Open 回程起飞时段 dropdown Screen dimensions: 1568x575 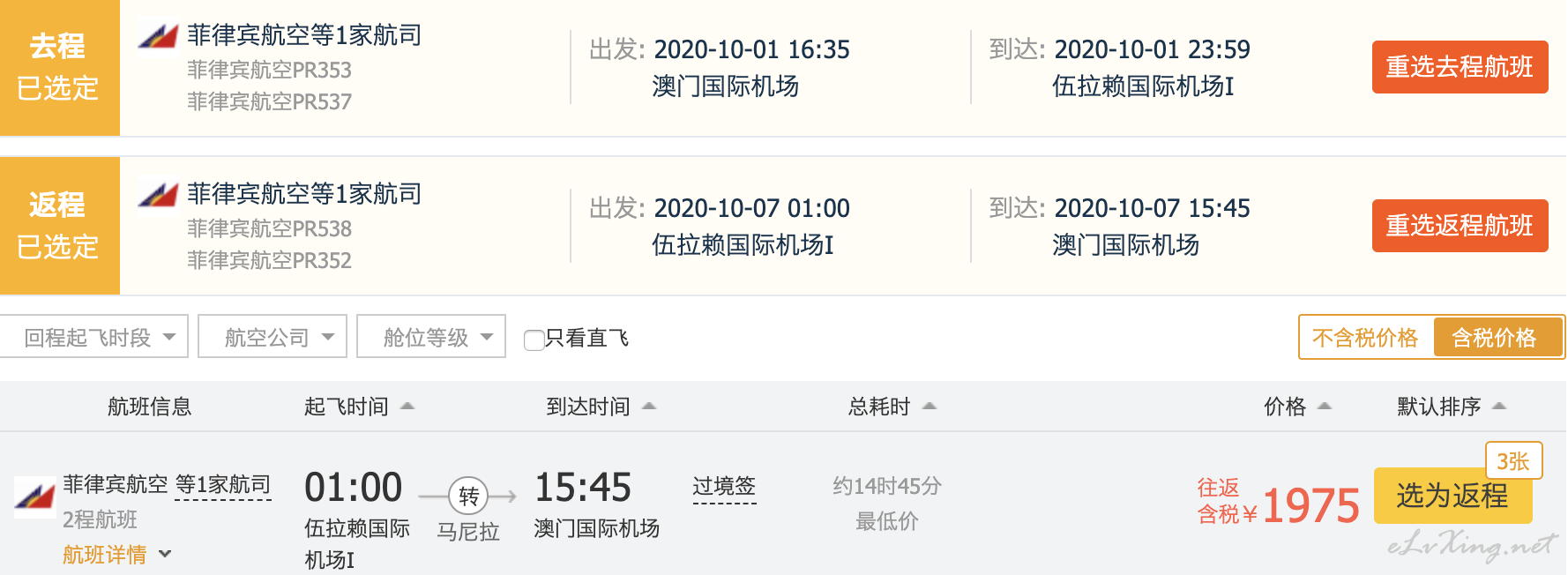click(x=94, y=337)
